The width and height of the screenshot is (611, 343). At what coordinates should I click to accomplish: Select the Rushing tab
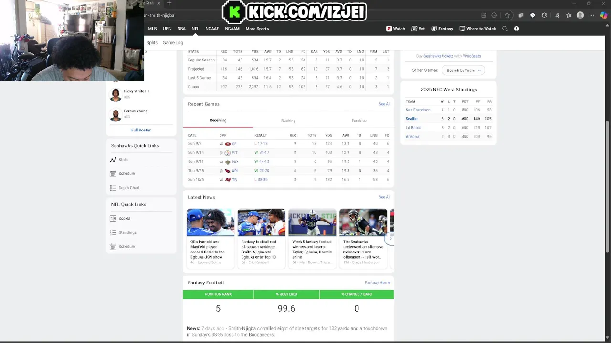click(288, 121)
